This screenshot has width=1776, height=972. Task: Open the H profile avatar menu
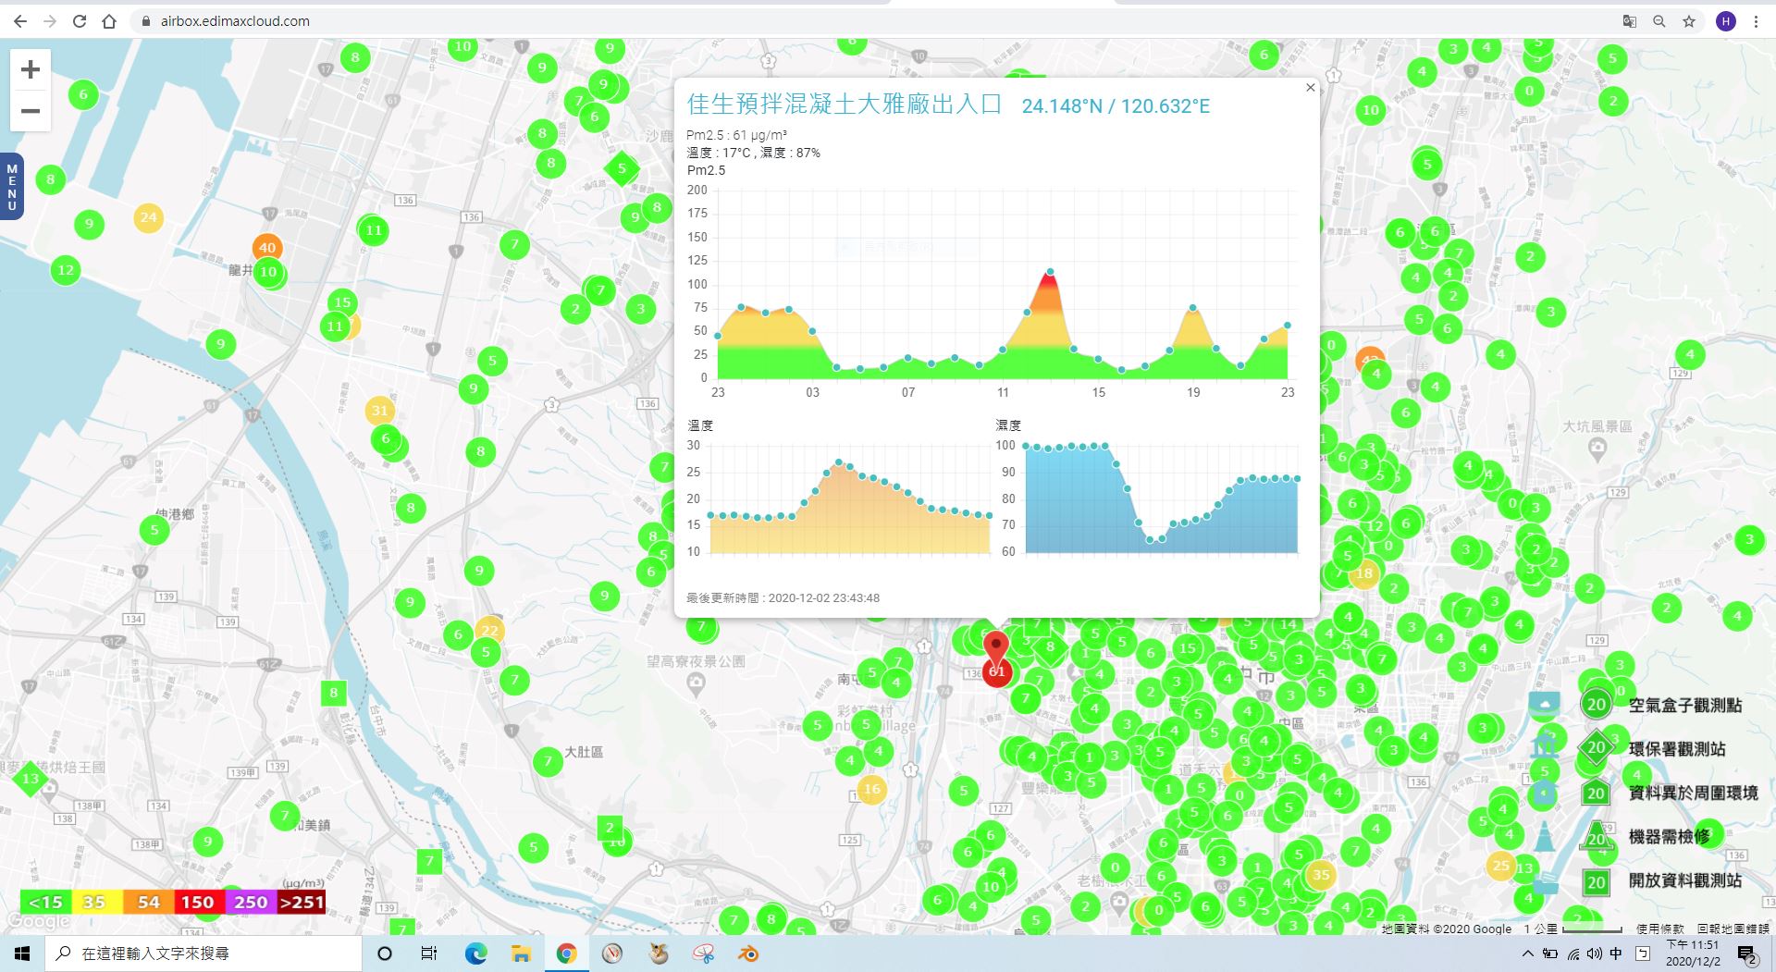1725,21
